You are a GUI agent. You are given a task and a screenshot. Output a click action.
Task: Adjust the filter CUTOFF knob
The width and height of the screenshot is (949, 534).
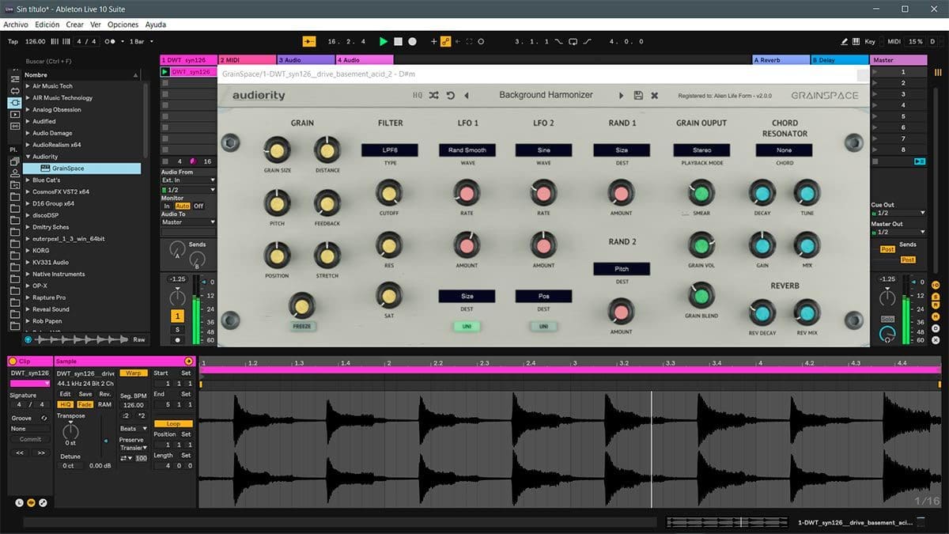click(388, 193)
